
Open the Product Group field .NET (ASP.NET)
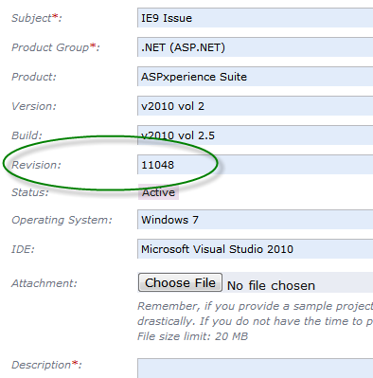click(x=256, y=47)
